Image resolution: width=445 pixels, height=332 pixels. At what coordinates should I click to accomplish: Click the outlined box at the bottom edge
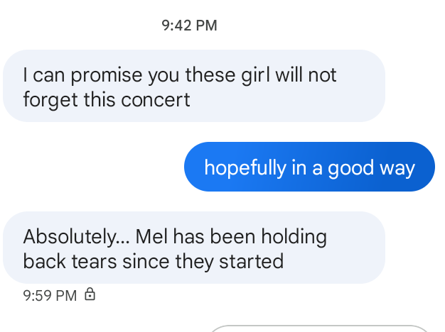[320, 328]
